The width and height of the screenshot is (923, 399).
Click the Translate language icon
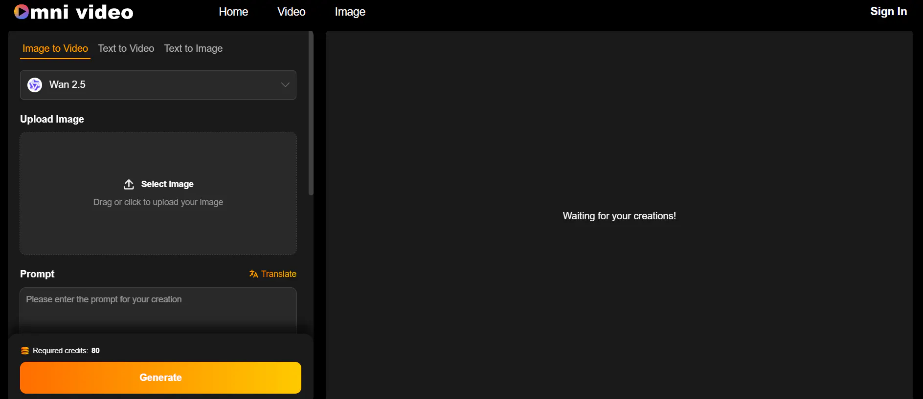253,274
